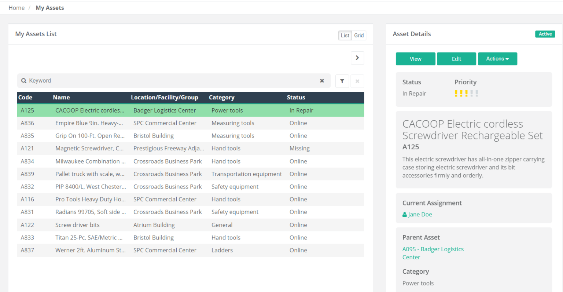Open the Actions dropdown menu
Image resolution: width=563 pixels, height=292 pixels.
point(497,59)
